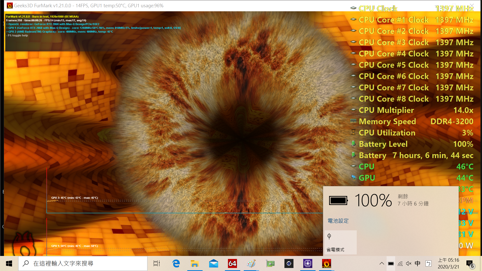The image size is (482, 271).
Task: Click the FurMark F1 toggle help line
Action: pyautogui.click(x=17, y=35)
